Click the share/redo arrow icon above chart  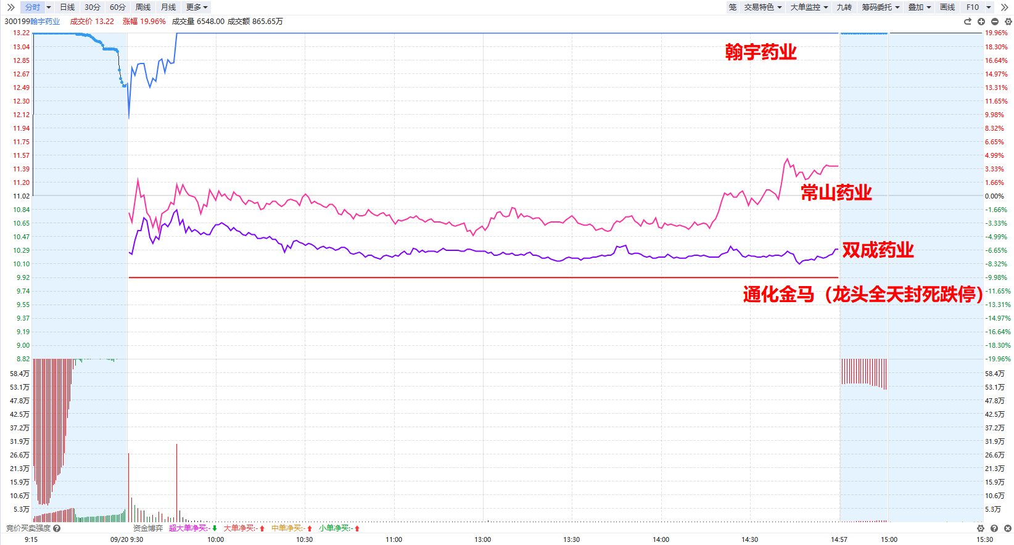pyautogui.click(x=968, y=22)
